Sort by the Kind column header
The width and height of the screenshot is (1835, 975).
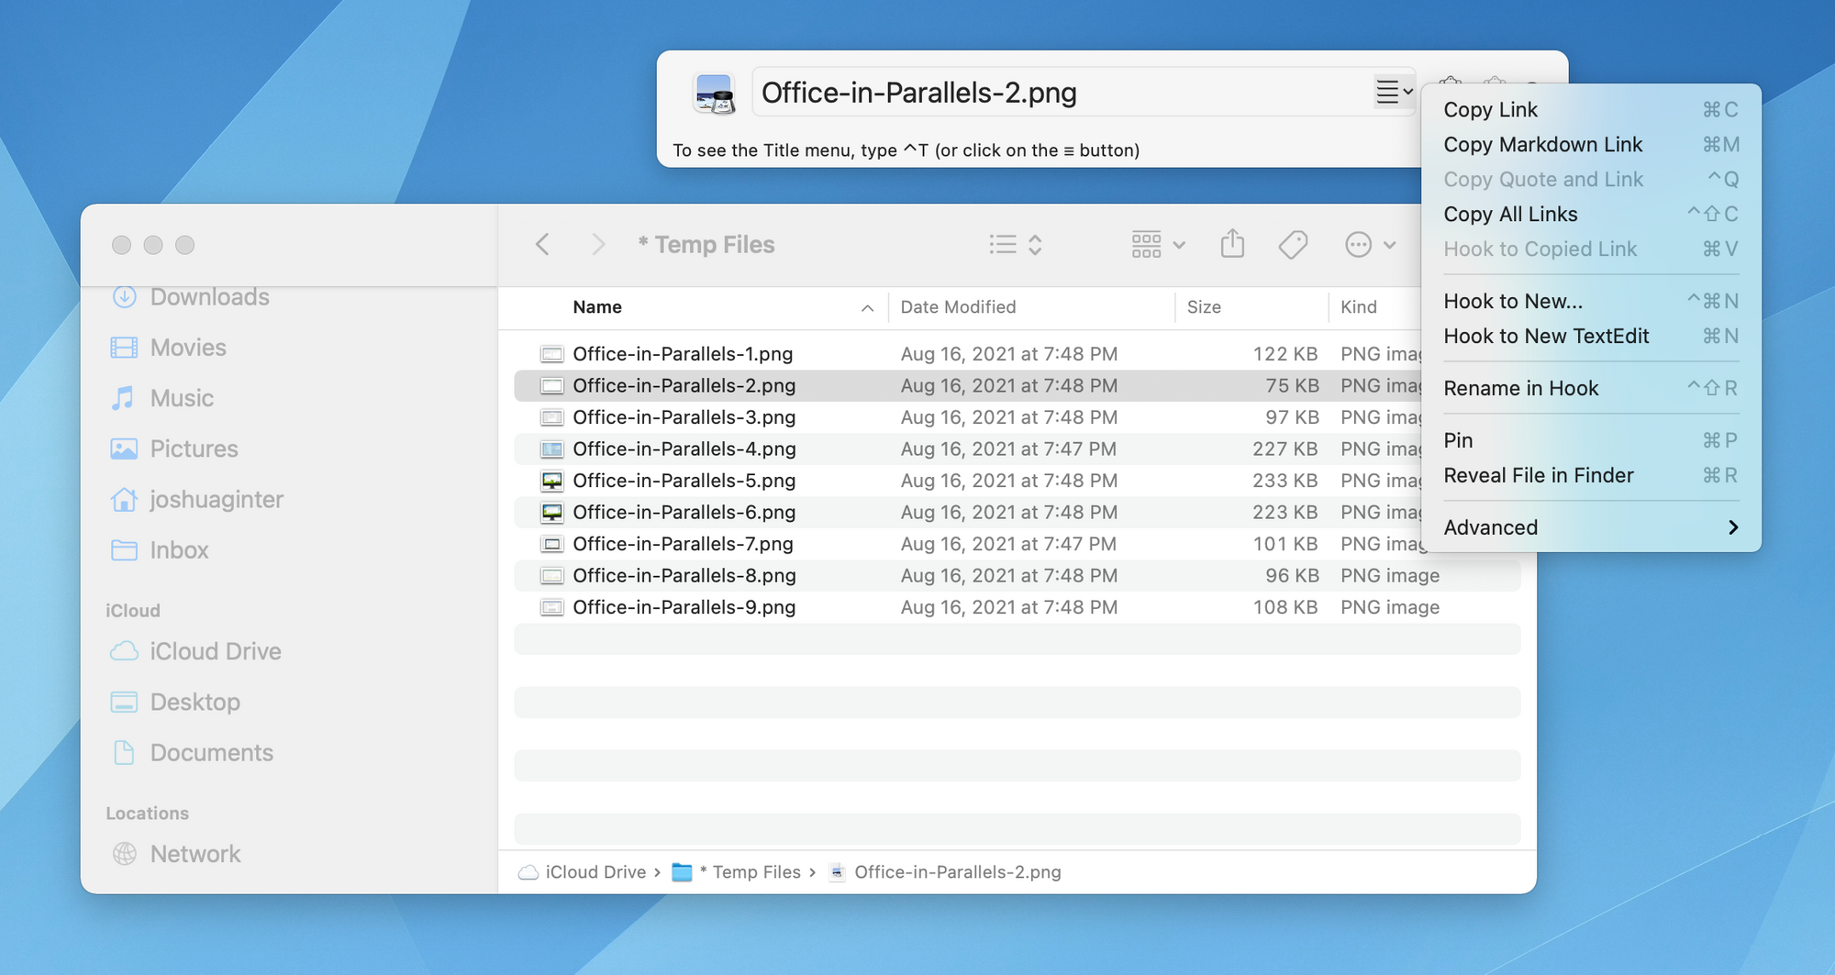(1359, 307)
